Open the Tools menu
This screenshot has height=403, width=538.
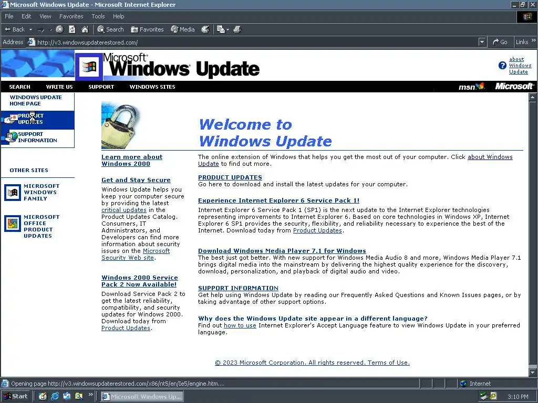[x=98, y=16]
